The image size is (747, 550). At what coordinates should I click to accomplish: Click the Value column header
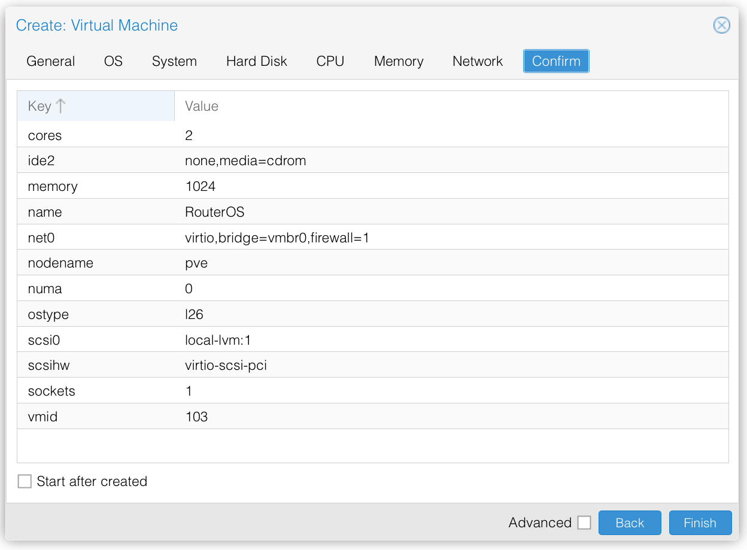coord(451,106)
